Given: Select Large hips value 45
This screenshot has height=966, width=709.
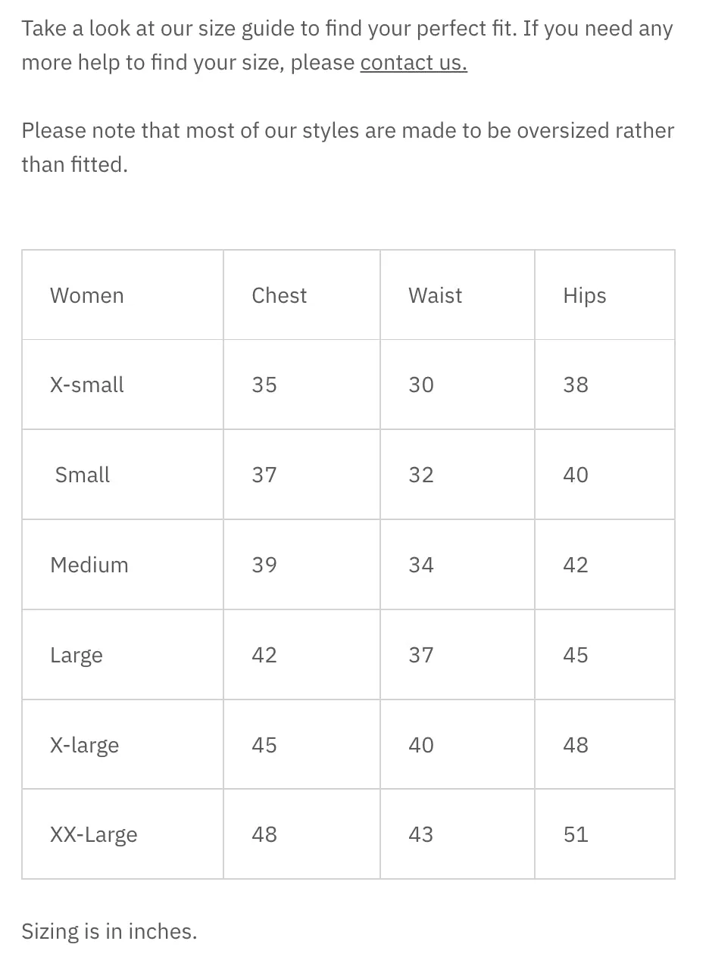Looking at the screenshot, I should pos(576,655).
